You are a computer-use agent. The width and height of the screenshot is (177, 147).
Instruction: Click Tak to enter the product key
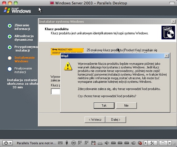pyautogui.click(x=104, y=105)
